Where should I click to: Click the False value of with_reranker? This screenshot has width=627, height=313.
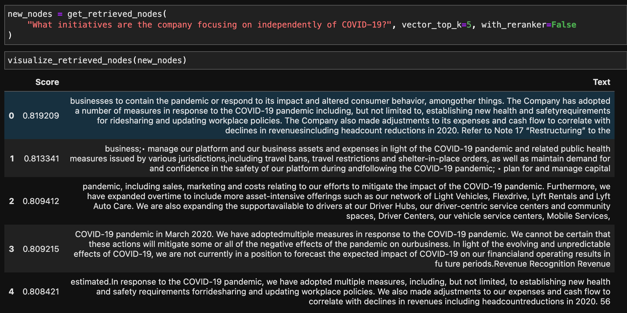564,25
